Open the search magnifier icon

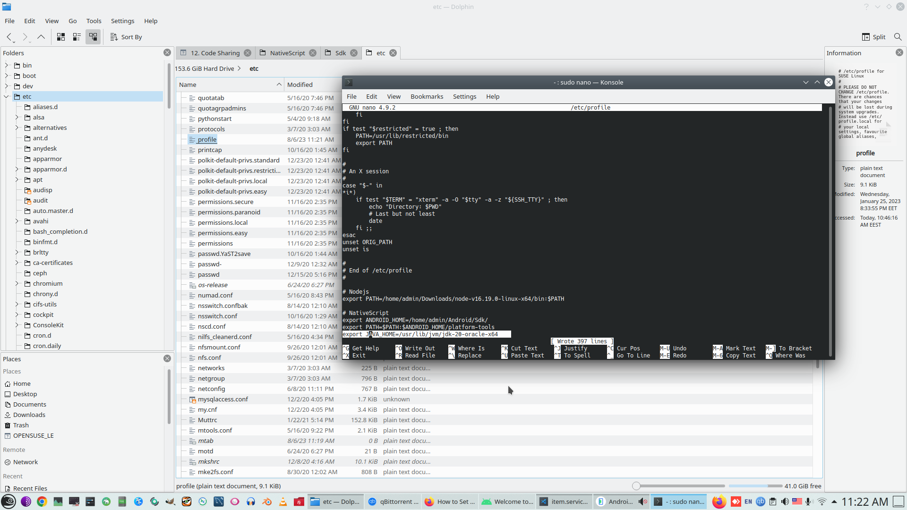(898, 37)
